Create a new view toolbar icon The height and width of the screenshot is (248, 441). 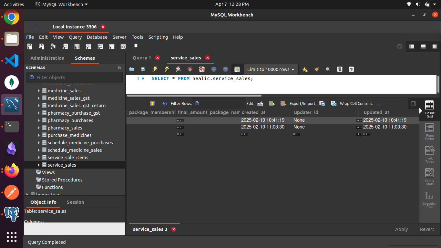(x=88, y=46)
